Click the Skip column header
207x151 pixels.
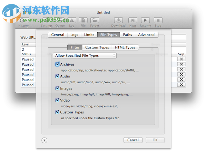point(181,54)
